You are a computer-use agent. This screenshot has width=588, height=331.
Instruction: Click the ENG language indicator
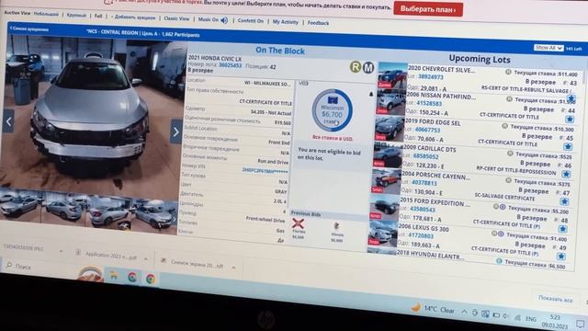[x=531, y=319]
